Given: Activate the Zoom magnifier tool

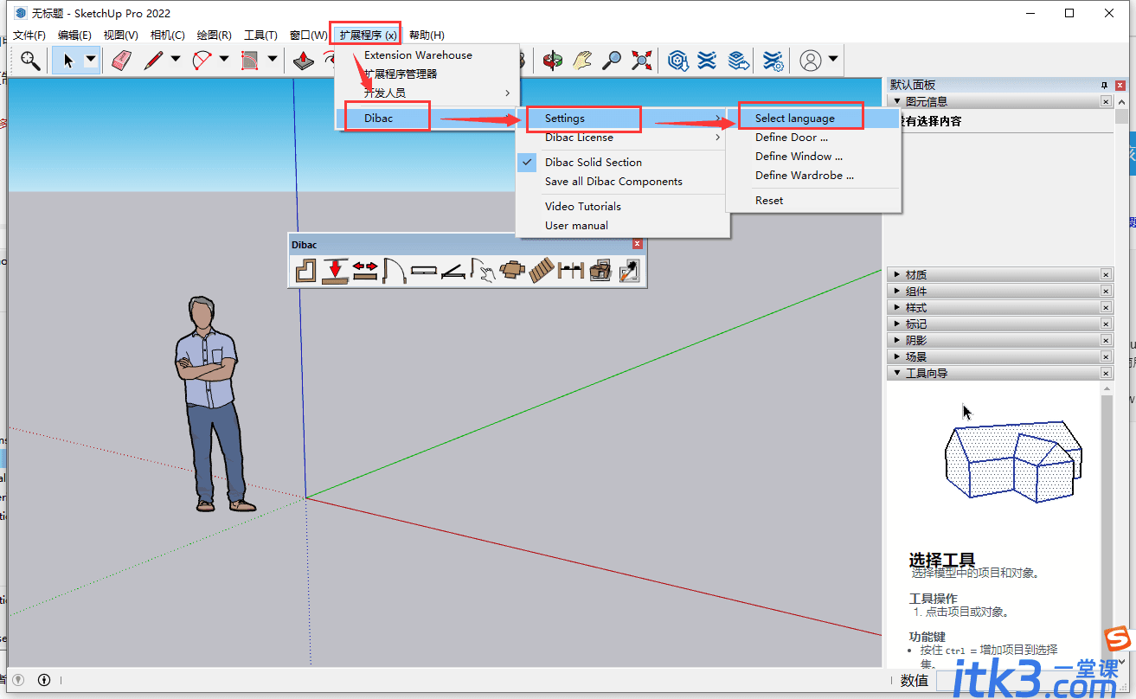Looking at the screenshot, I should (x=612, y=60).
